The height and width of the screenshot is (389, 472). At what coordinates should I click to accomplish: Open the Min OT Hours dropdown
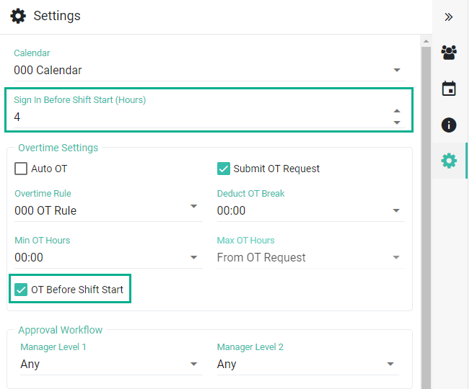[x=193, y=258]
